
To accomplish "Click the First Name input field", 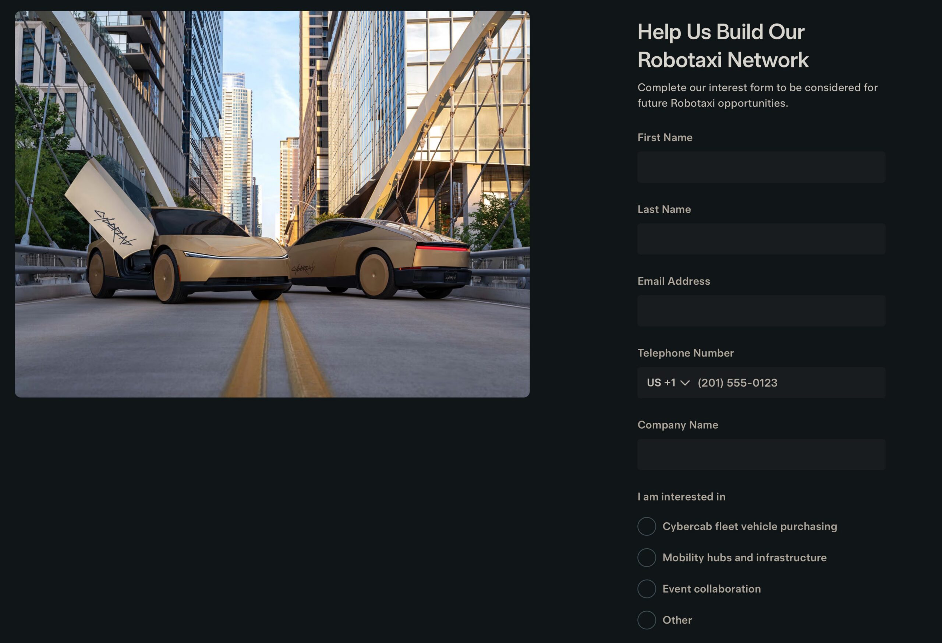I will pos(761,167).
